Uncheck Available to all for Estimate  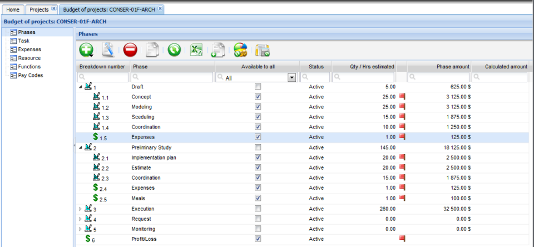[258, 167]
